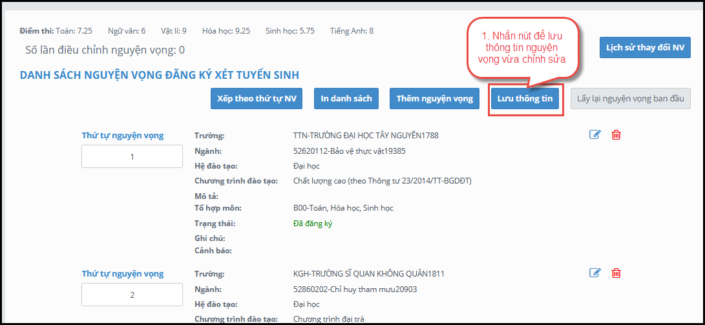The image size is (705, 325).
Task: Click the green Đã đăng ký status
Action: 313,224
